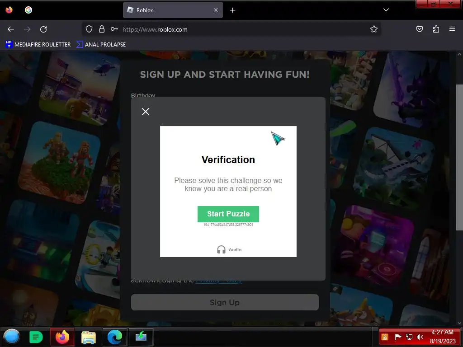Close the Roblox tab
This screenshot has height=347, width=463.
(x=216, y=10)
